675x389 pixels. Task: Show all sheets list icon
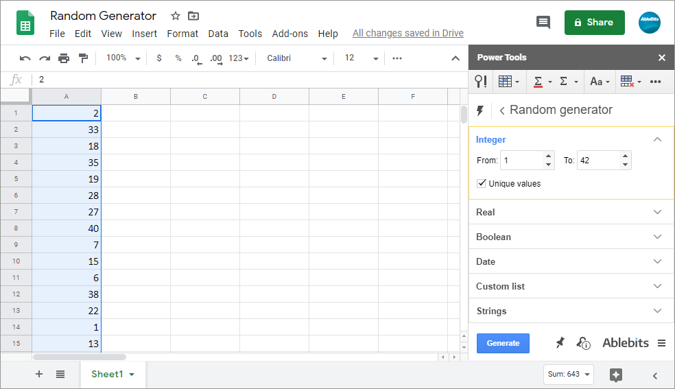tap(60, 375)
